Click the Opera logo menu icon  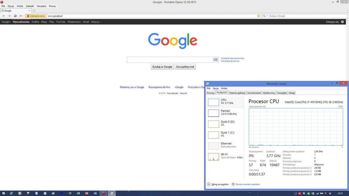coord(2,2)
